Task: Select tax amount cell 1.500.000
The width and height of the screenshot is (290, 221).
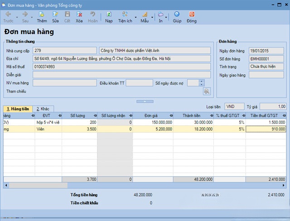Action: pyautogui.click(x=266, y=122)
